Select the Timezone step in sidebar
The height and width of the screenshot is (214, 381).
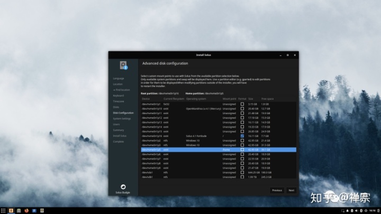pyautogui.click(x=119, y=101)
